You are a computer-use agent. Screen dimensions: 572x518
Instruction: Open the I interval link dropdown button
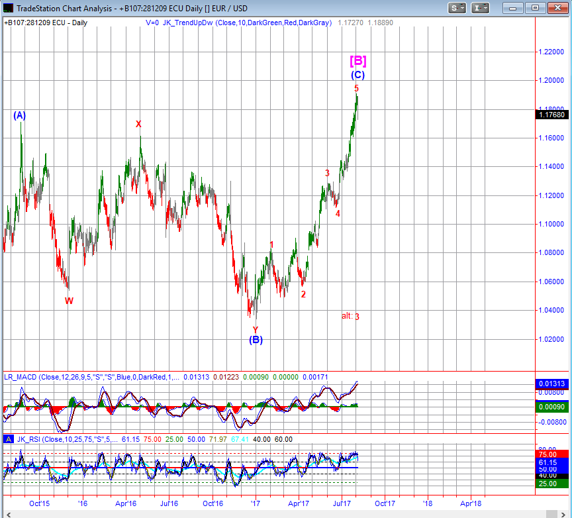tap(480, 8)
